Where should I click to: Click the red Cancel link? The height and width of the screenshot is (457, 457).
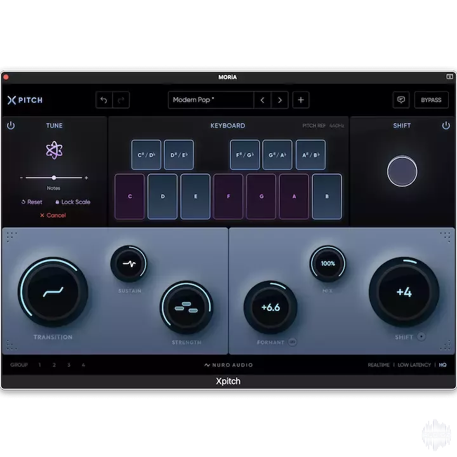coord(53,215)
